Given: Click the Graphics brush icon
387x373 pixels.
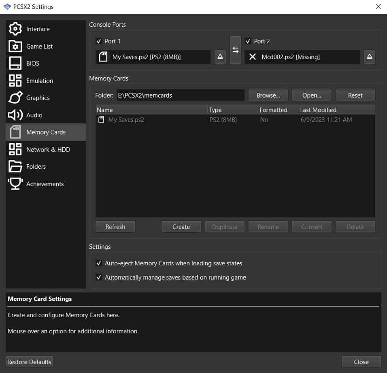Looking at the screenshot, I should point(15,97).
